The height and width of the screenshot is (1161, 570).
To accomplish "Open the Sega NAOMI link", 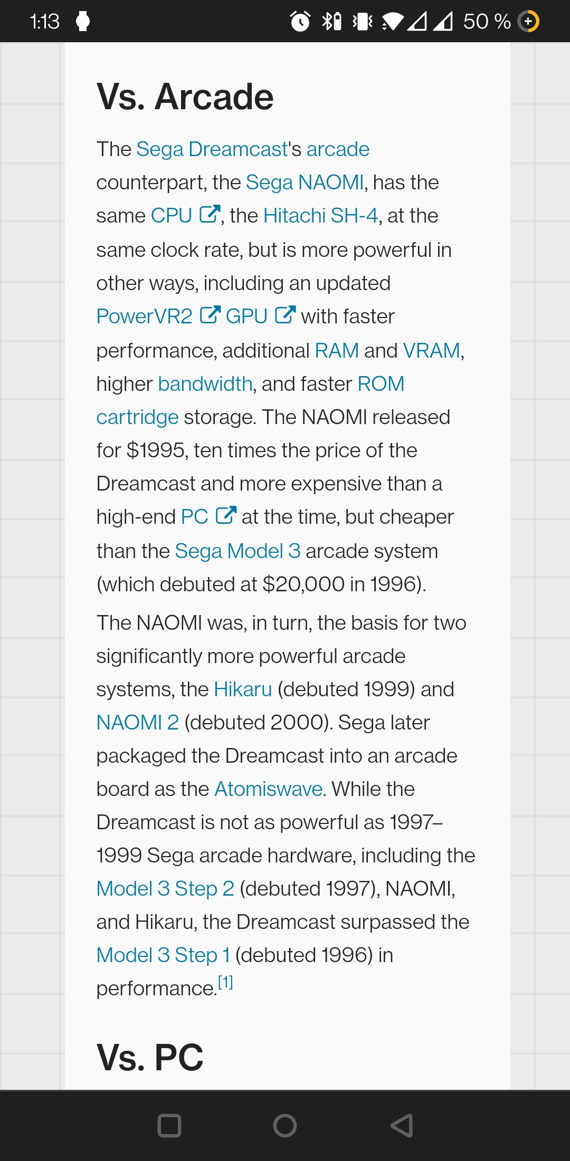I will [305, 183].
